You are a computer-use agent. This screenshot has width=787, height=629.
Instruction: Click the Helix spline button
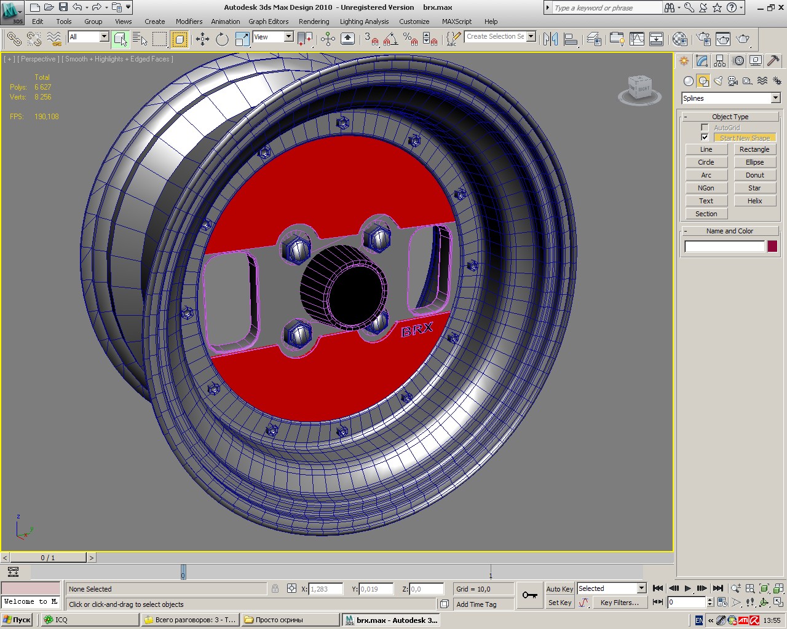pos(754,201)
